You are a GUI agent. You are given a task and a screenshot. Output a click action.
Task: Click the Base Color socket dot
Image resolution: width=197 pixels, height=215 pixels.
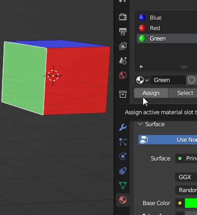(x=180, y=203)
